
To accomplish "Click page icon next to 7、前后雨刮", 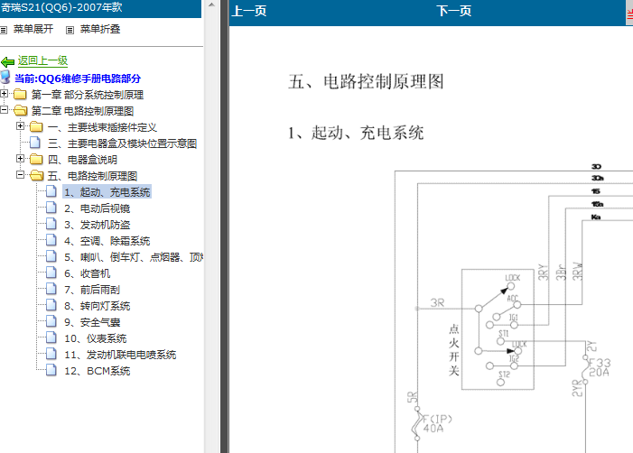I will click(51, 289).
